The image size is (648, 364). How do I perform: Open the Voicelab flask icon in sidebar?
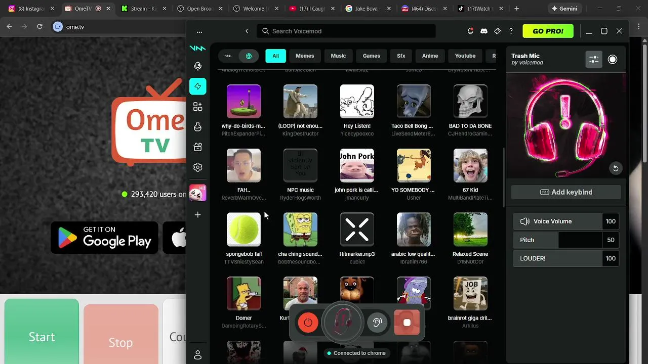198,127
